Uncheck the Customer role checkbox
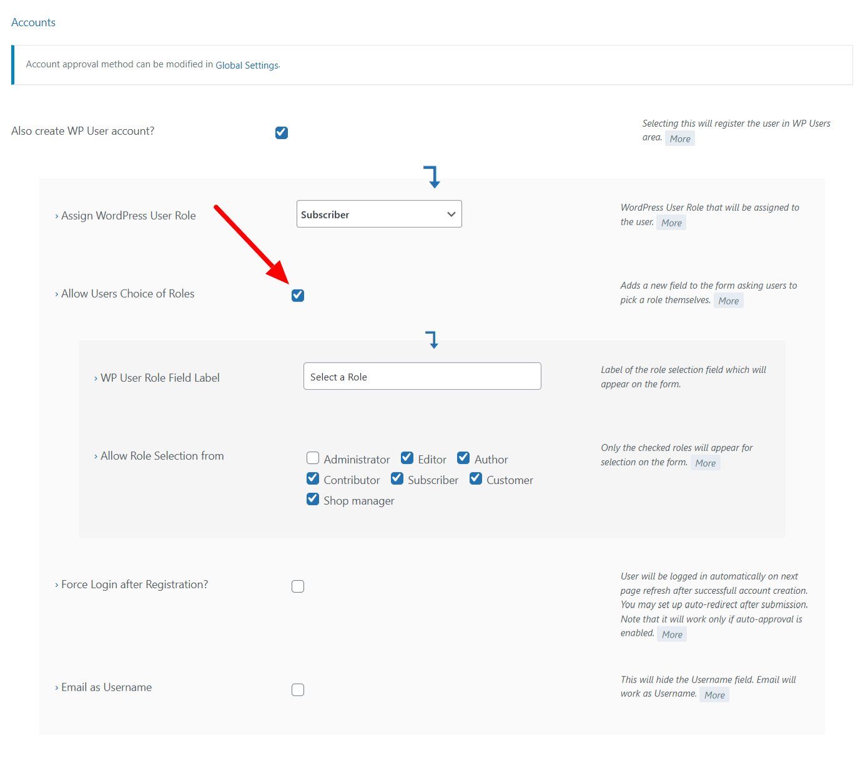 [x=476, y=479]
